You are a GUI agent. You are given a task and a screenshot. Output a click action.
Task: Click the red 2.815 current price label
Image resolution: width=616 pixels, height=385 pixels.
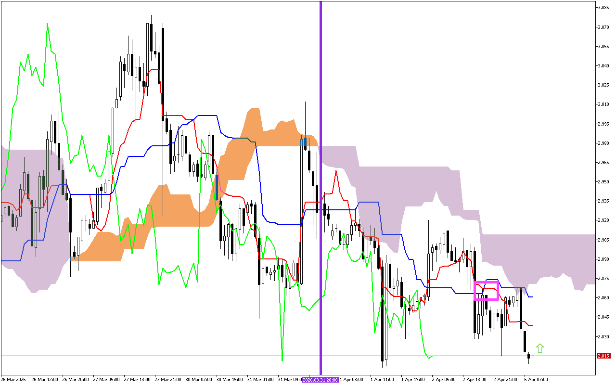603,356
